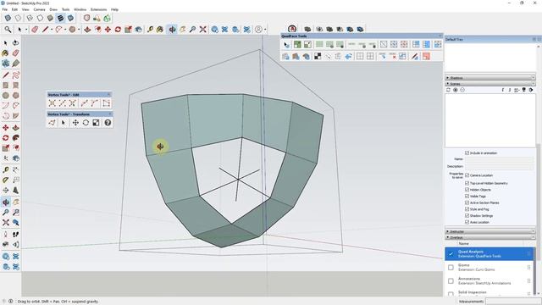542x305 pixels.
Task: Click the scene Description input field
Action: point(499,166)
